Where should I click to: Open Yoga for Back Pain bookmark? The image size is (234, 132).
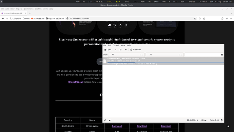[55, 19]
